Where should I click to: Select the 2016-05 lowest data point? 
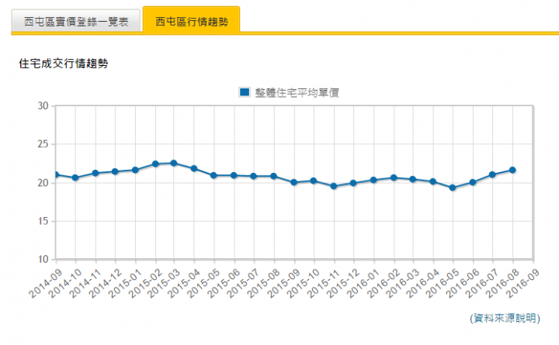click(x=453, y=188)
